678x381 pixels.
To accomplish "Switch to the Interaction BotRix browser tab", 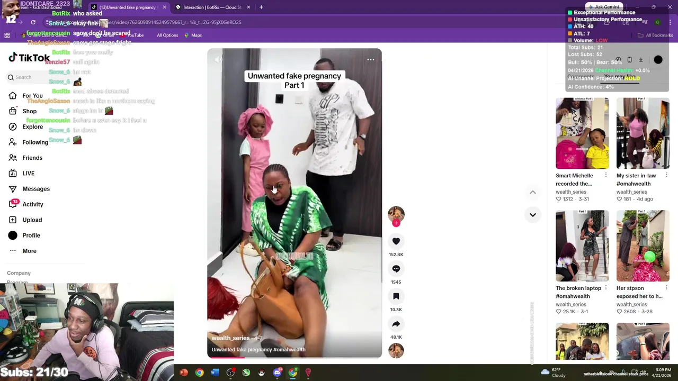I will (x=212, y=7).
